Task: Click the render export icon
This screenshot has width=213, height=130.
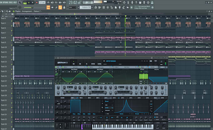Action: (x=144, y=2)
